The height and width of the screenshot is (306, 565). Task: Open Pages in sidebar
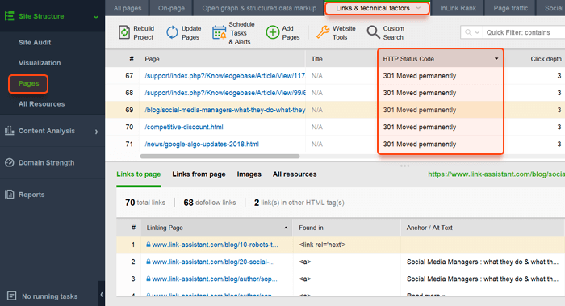pos(28,84)
